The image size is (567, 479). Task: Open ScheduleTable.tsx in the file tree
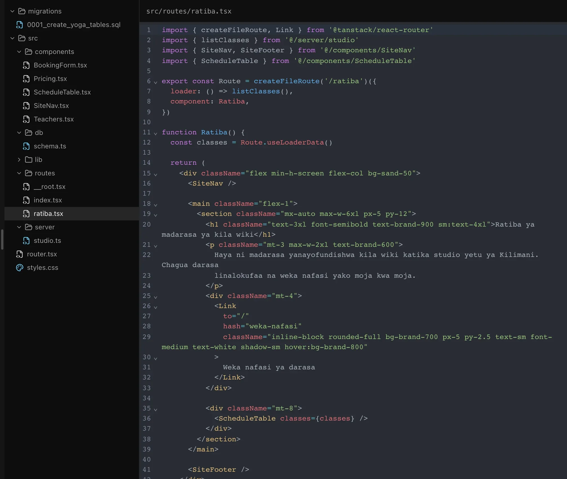point(72,92)
